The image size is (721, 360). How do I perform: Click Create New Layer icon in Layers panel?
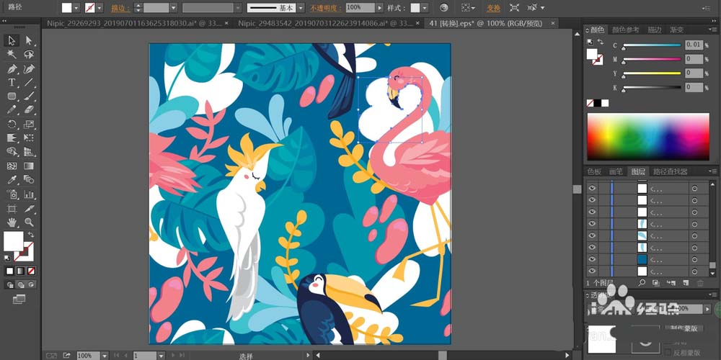pyautogui.click(x=685, y=283)
